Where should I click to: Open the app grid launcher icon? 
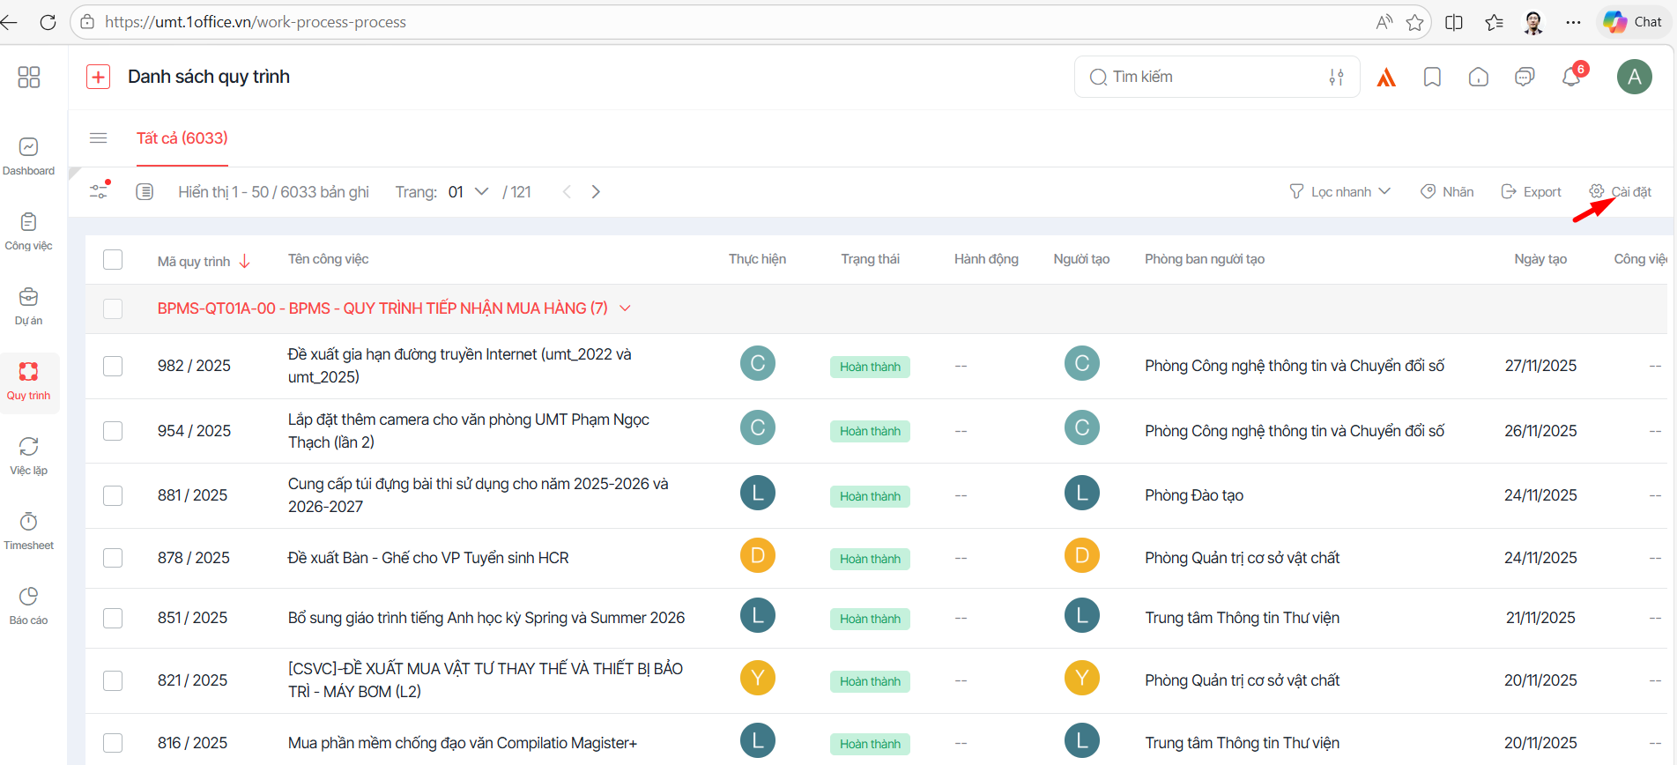coord(29,78)
